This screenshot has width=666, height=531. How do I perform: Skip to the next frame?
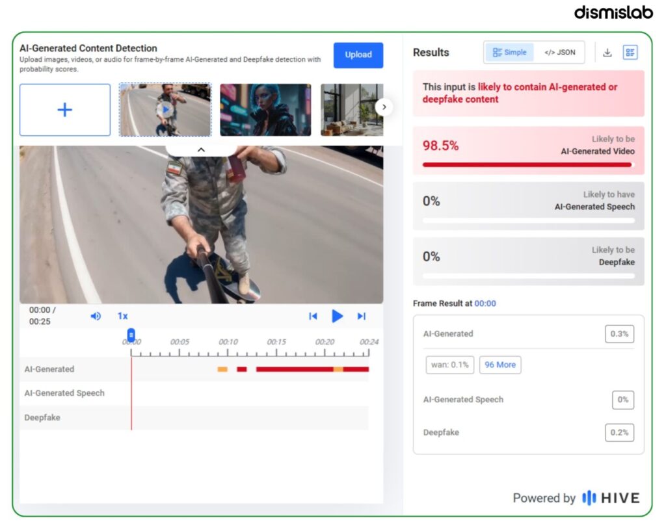[362, 316]
